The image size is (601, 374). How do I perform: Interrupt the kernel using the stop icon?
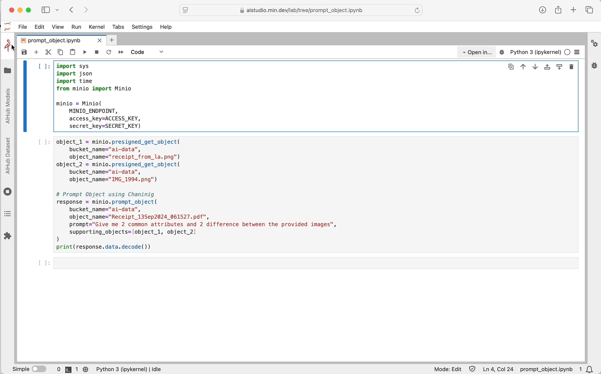[x=97, y=52]
